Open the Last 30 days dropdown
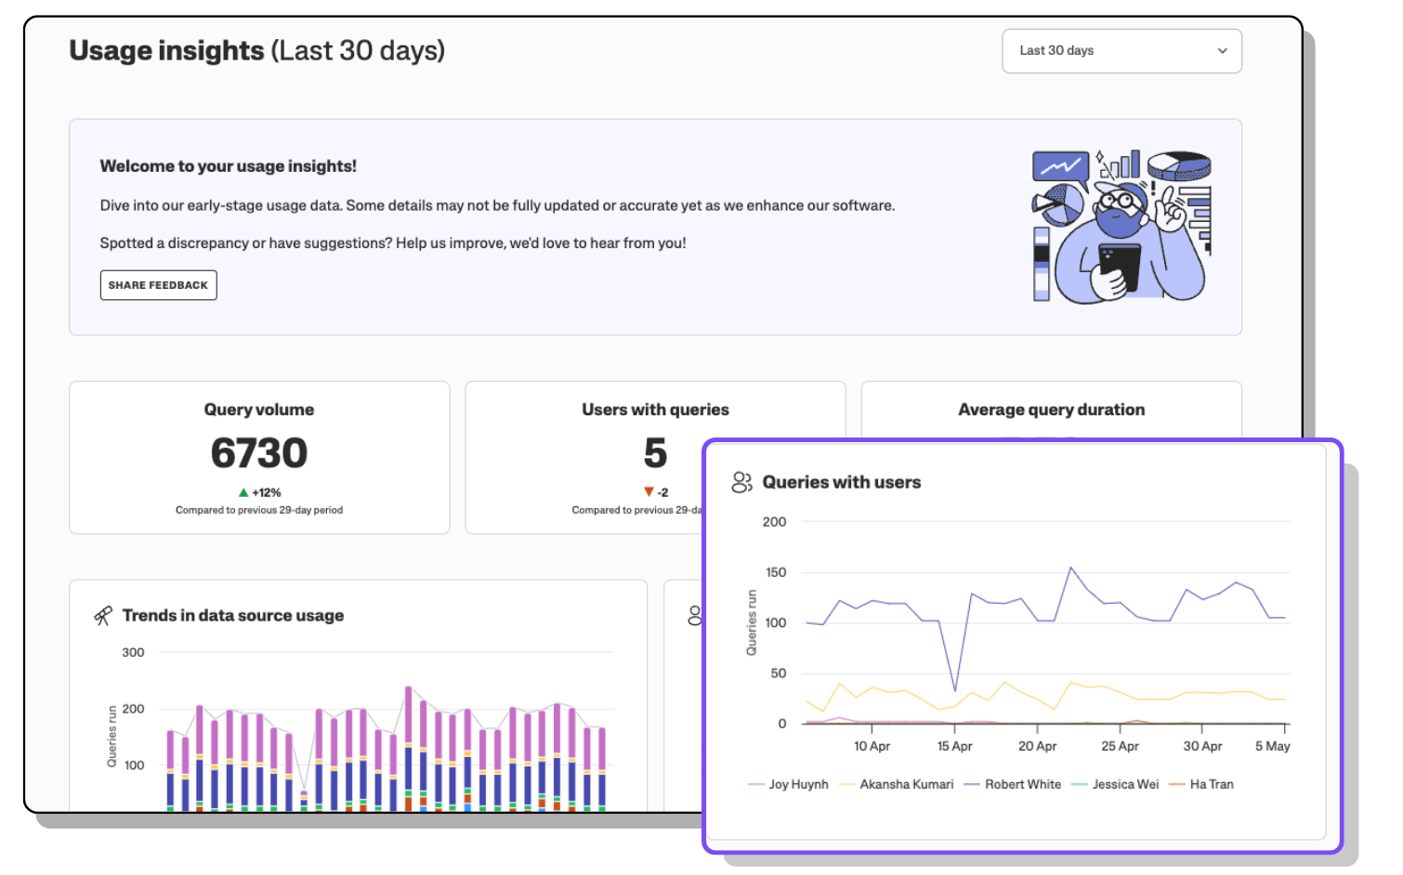This screenshot has width=1403, height=875. click(x=1121, y=51)
